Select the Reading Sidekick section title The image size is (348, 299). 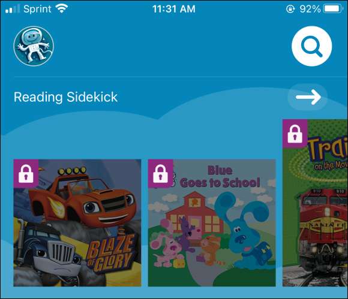(65, 97)
